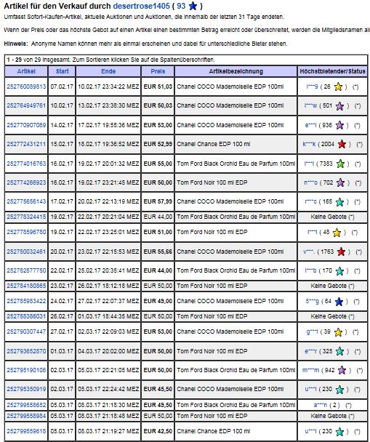Screen dimensions: 370x442
Task: Select price cell EUR 42,50
Action: [x=158, y=431]
